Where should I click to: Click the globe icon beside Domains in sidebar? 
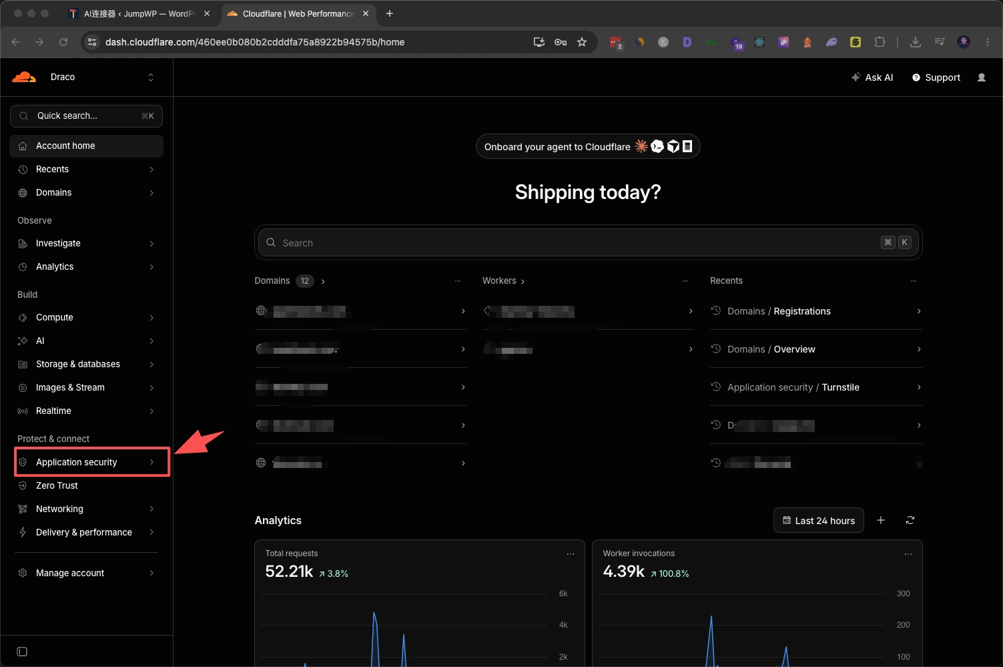[23, 193]
